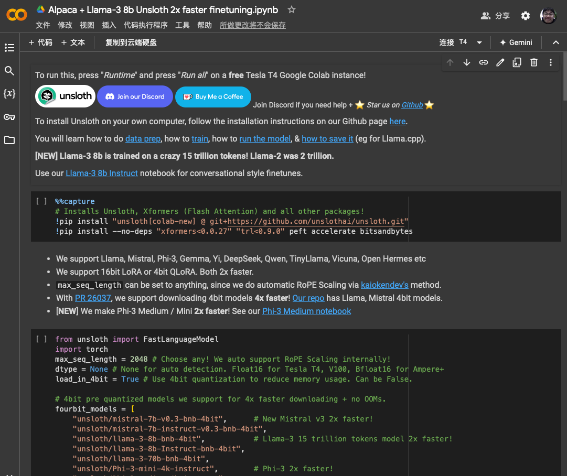
Task: Collapse the header with the chevron arrow
Action: tap(556, 42)
